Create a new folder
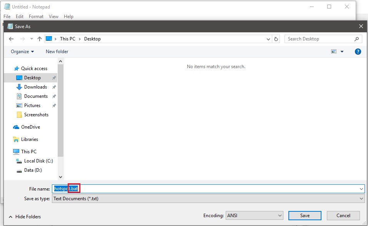 [x=57, y=51]
